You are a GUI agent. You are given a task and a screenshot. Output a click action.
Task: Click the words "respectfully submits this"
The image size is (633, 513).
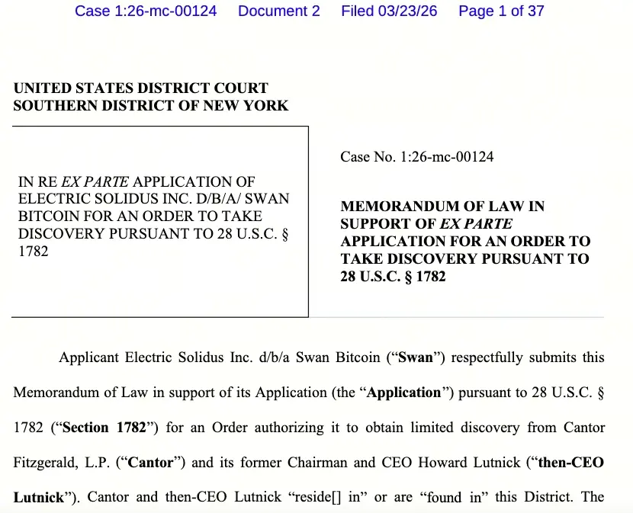[528, 357]
